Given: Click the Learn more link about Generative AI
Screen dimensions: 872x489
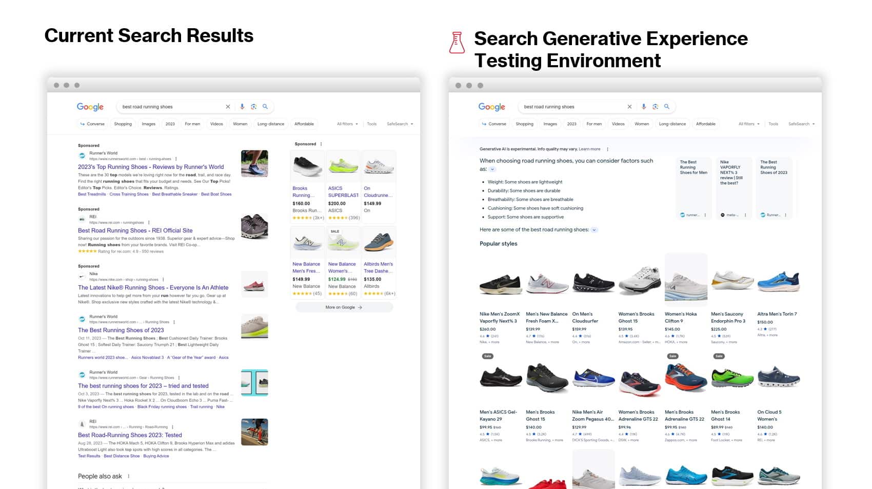Looking at the screenshot, I should [589, 149].
